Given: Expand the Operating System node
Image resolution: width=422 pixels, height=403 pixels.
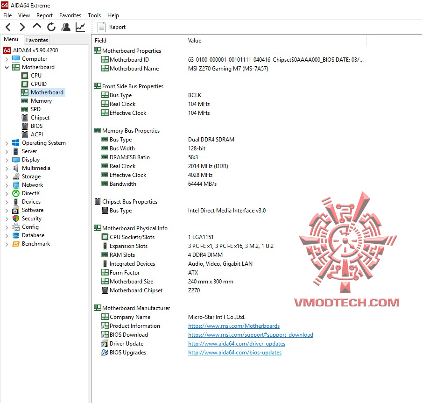Looking at the screenshot, I should (x=7, y=143).
